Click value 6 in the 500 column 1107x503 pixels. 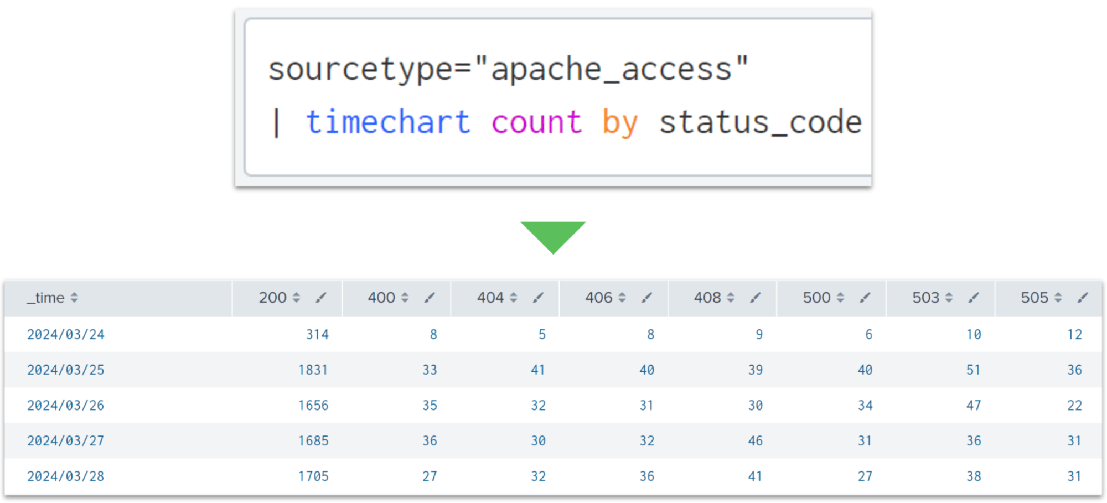869,334
